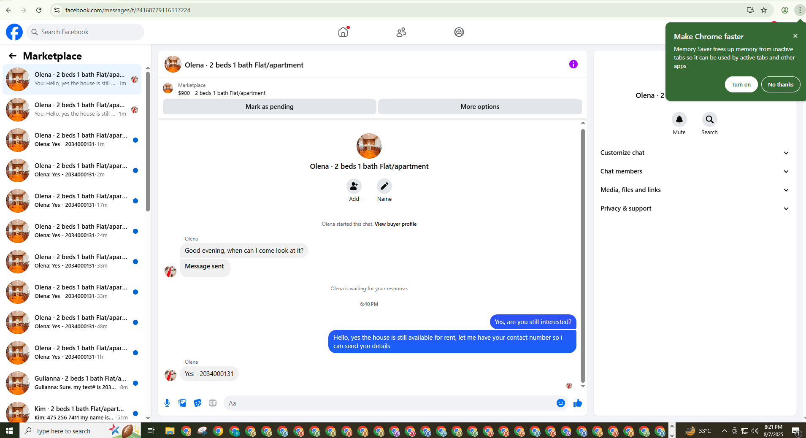The image size is (806, 438).
Task: Click the Facebook logo icon
Action: 14,32
